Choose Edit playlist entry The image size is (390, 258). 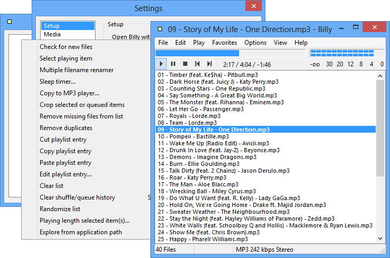65,174
